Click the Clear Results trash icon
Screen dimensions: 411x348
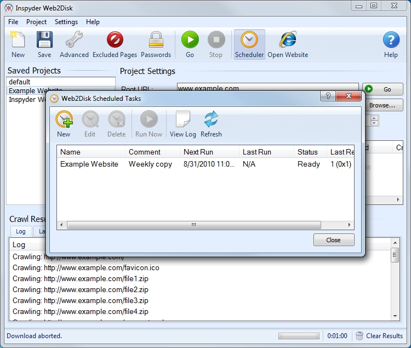pos(379,336)
